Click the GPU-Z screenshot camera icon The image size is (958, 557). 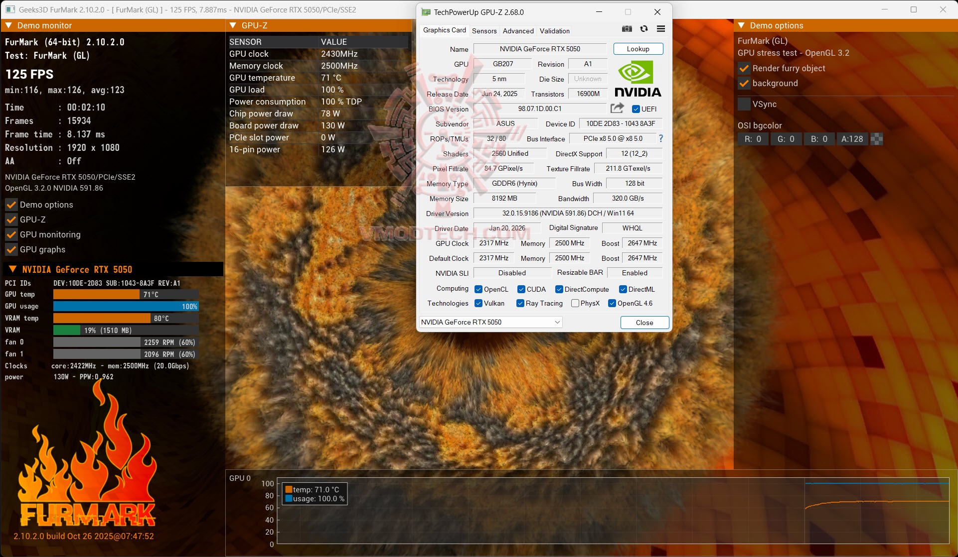pos(627,29)
